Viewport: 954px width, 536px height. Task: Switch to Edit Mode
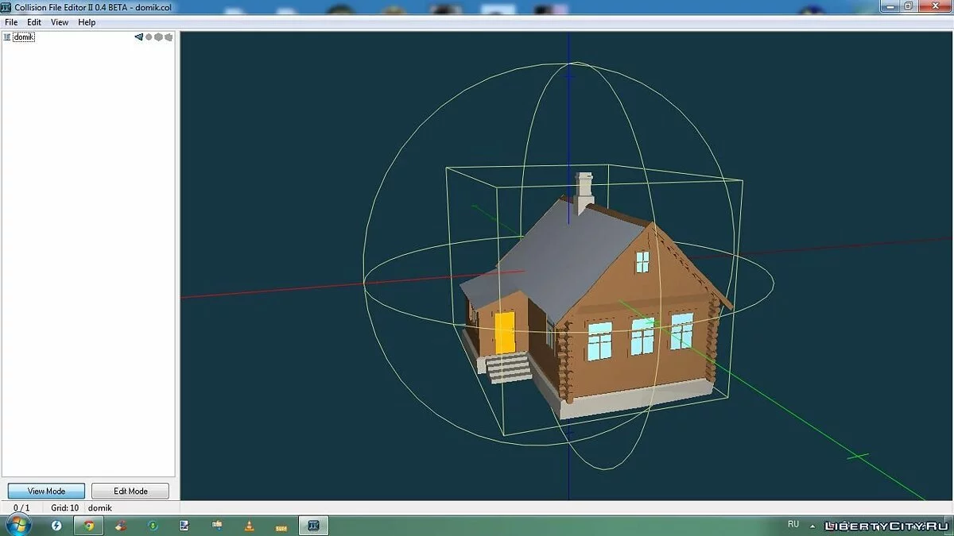(x=130, y=491)
